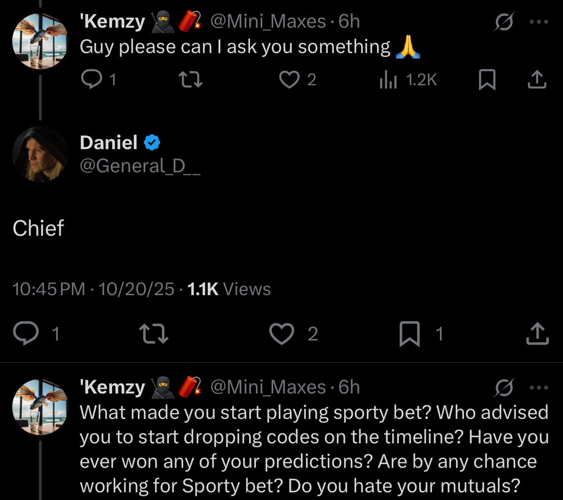
Task: Open Daniel's verified badge info
Action: 152,142
